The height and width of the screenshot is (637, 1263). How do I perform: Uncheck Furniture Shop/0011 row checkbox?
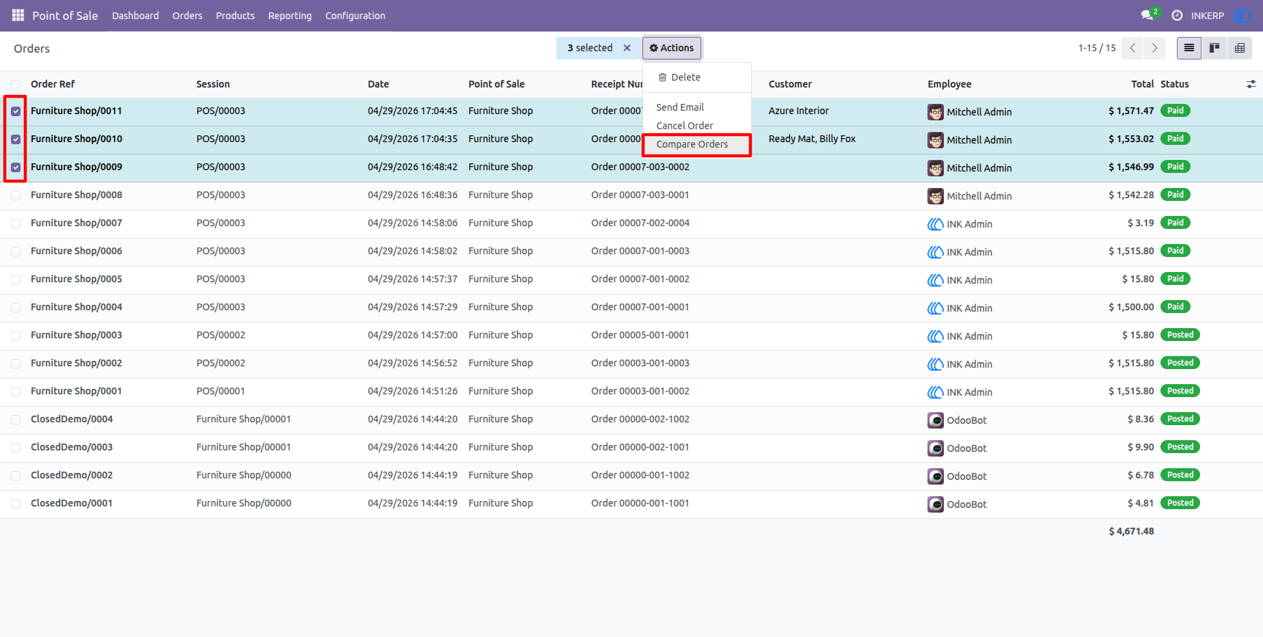pyautogui.click(x=16, y=111)
